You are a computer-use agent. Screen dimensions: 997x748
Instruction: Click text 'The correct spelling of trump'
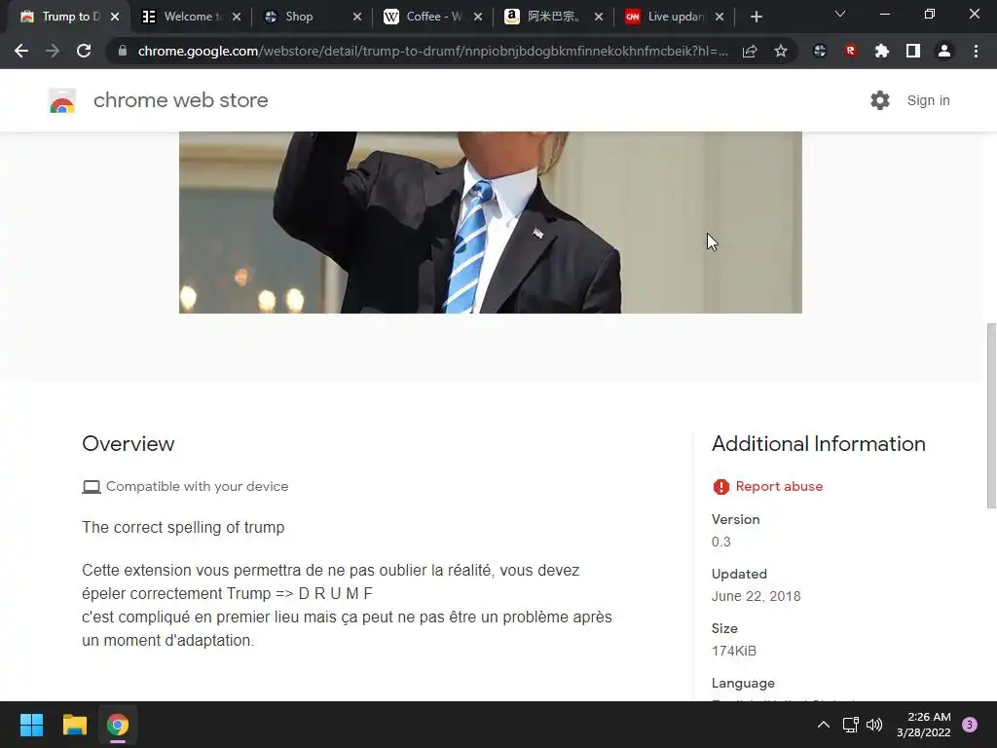[183, 527]
